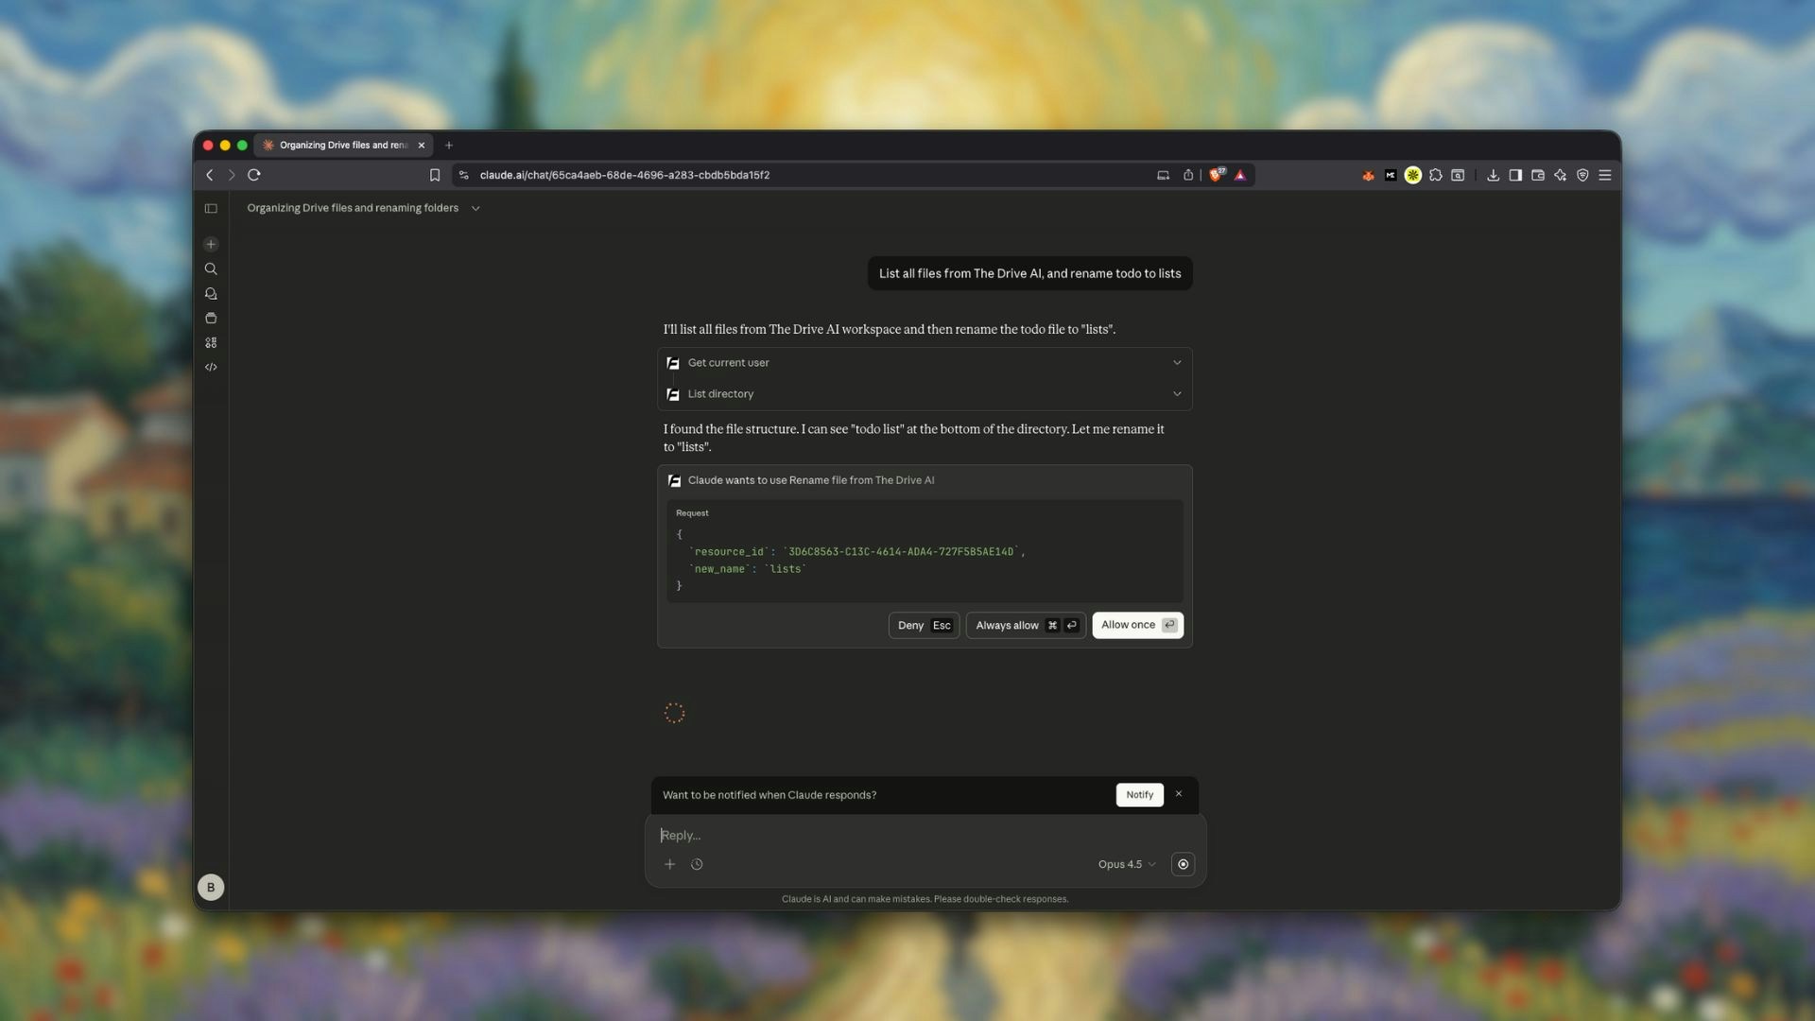
Task: Open the attachment plus icon in the reply box
Action: (x=670, y=863)
